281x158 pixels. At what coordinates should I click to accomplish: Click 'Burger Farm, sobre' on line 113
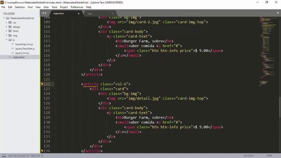pyautogui.click(x=144, y=41)
